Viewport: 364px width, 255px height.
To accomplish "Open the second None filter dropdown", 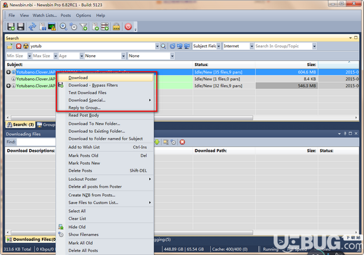I will (x=172, y=56).
